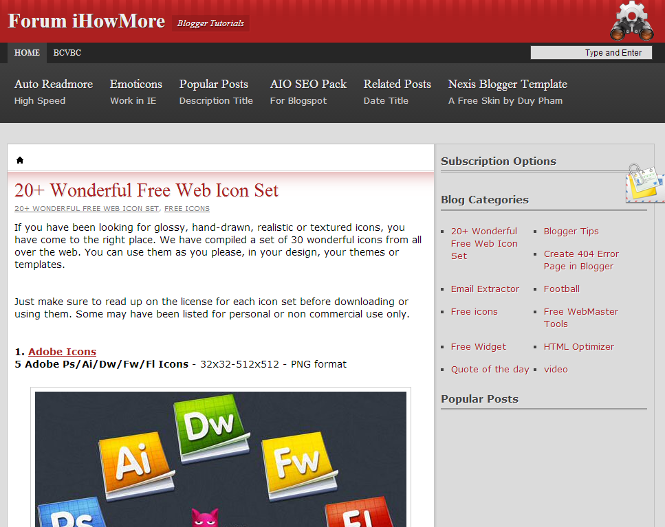Open the Free Widget category
The image size is (665, 527).
[479, 347]
